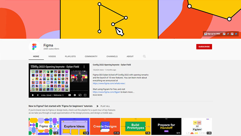Click the 288K subscribers text
This screenshot has width=241, height=136.
51,49
